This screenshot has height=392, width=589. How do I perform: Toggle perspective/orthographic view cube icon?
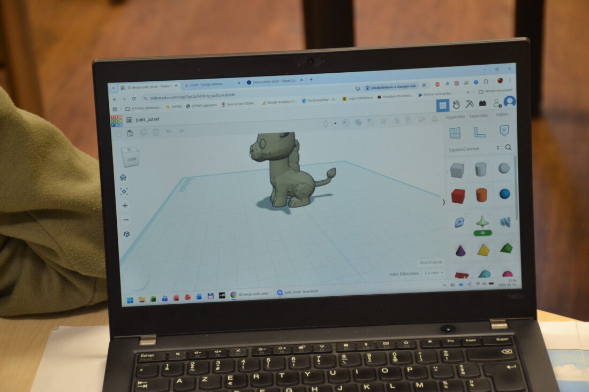pyautogui.click(x=127, y=234)
